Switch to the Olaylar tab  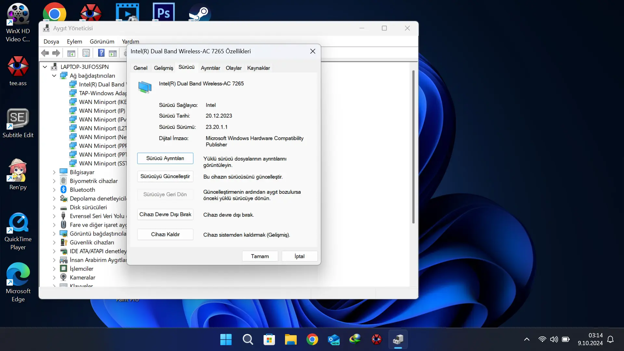coord(234,68)
